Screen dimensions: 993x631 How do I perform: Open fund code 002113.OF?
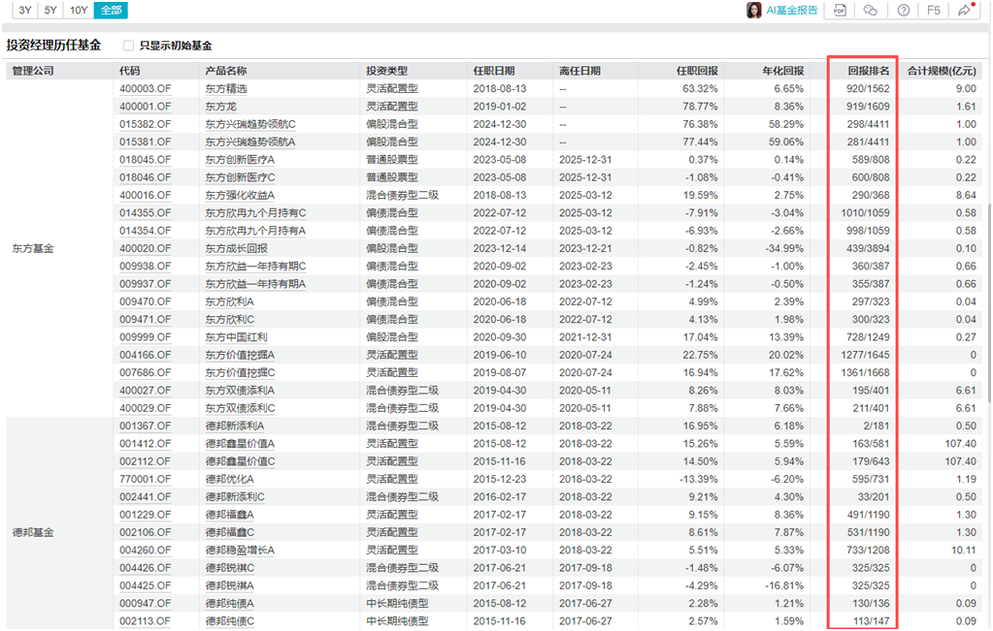(x=145, y=621)
